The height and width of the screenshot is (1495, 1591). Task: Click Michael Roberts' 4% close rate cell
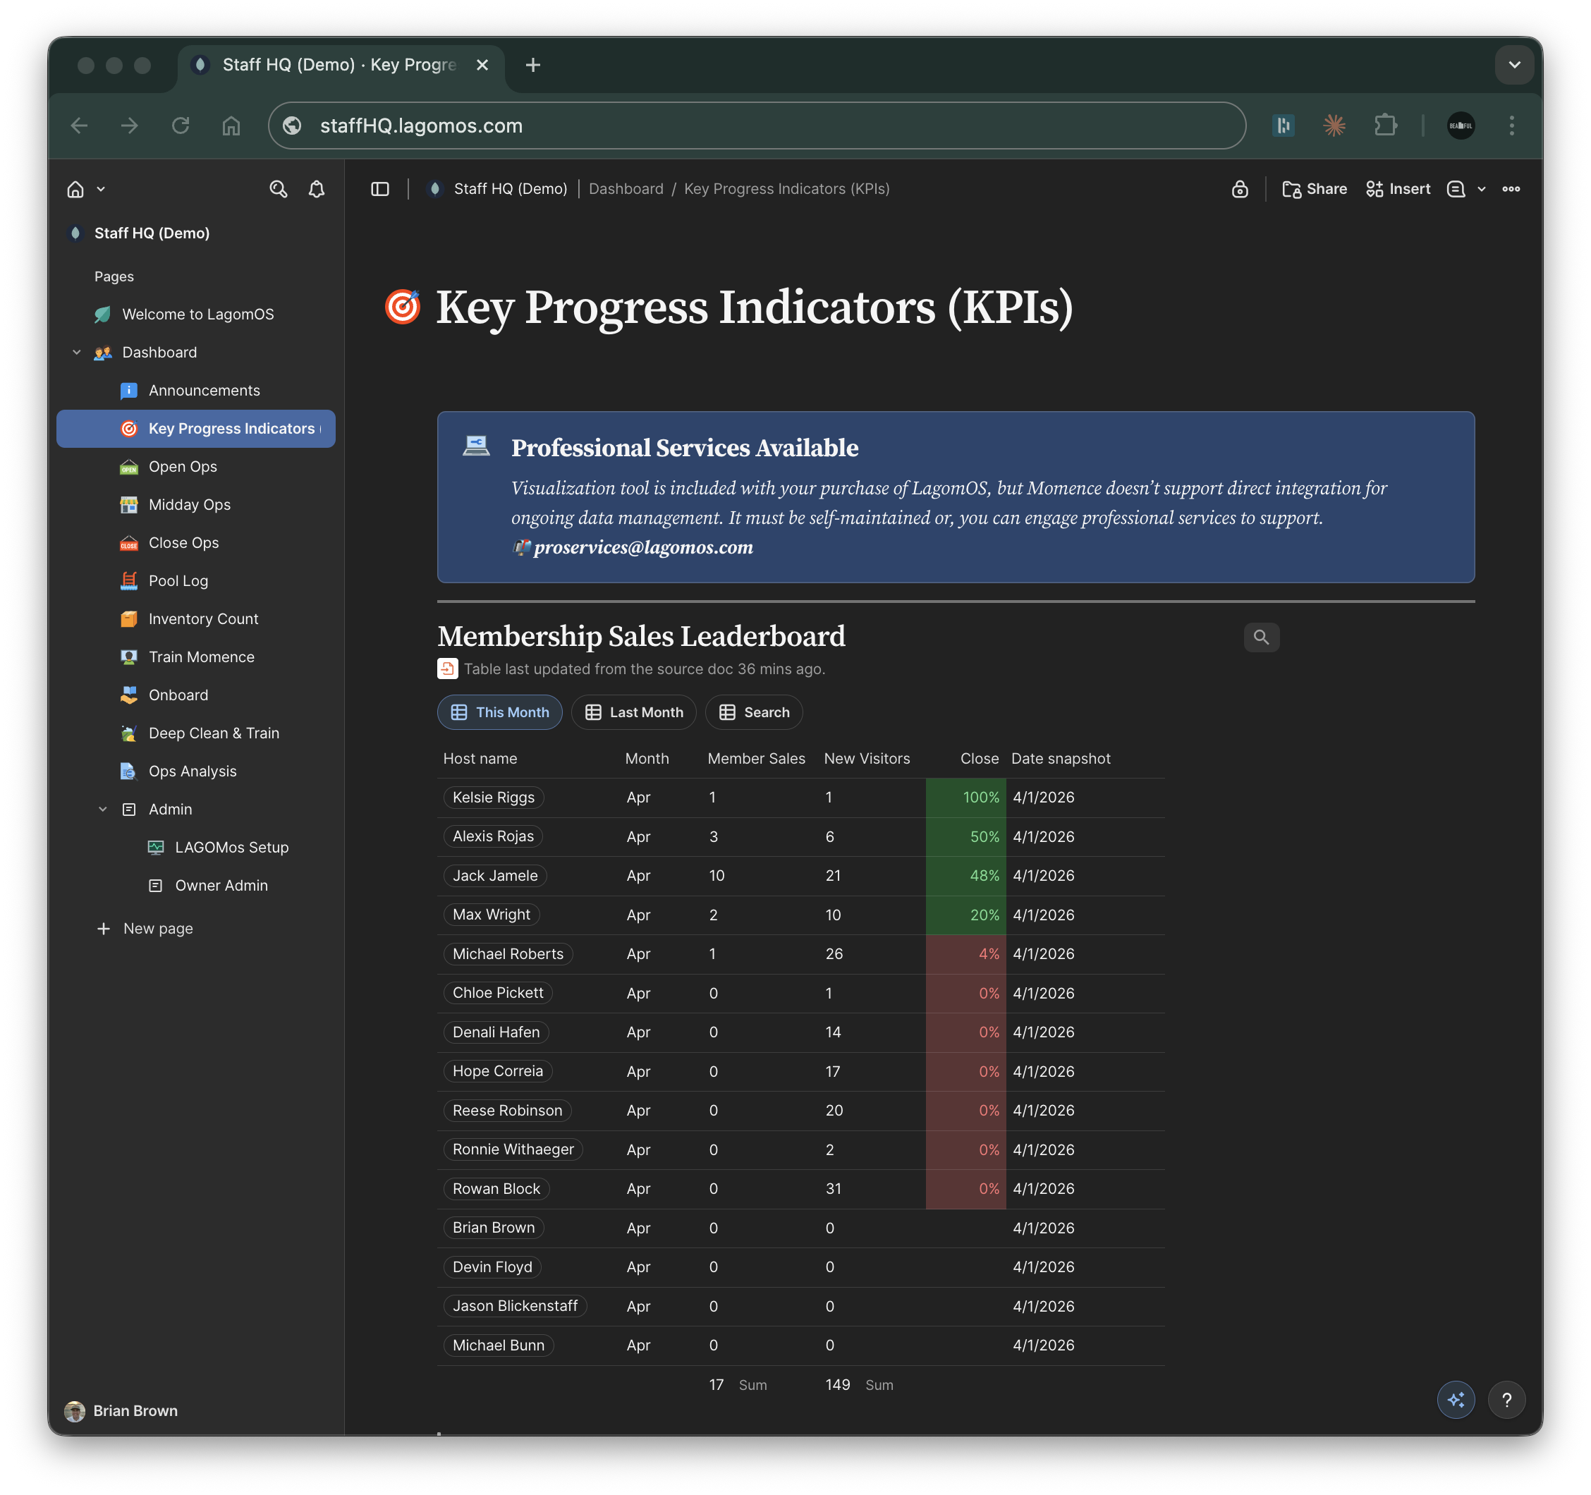(x=965, y=954)
